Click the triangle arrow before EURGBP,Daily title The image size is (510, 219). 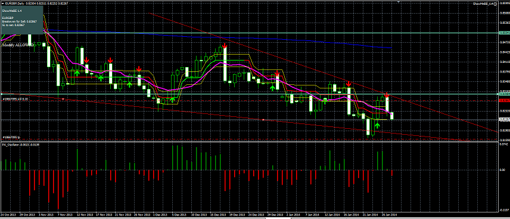click(2, 3)
